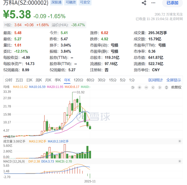Click the MACD (12,26,9) indicator label
The width and height of the screenshot is (187, 185).
pyautogui.click(x=14, y=161)
